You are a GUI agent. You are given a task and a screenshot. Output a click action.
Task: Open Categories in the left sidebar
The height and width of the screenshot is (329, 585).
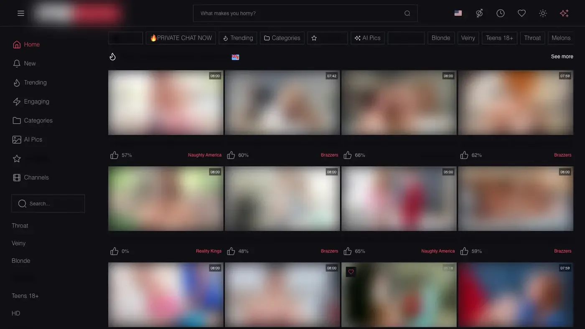click(33, 121)
